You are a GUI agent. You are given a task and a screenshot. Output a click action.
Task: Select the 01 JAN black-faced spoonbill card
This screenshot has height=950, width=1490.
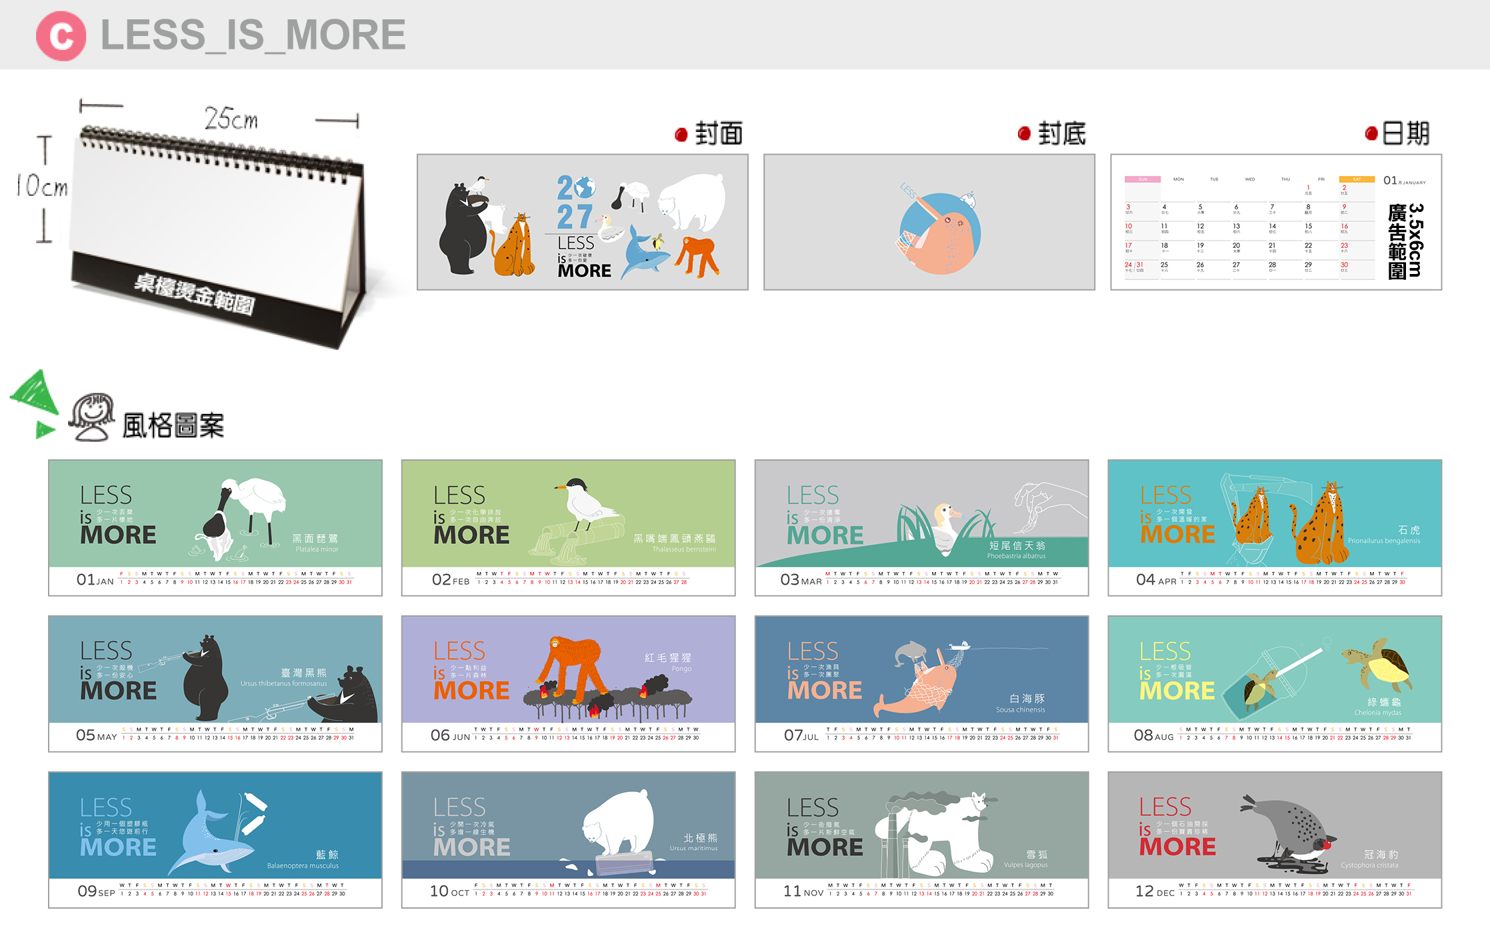[215, 527]
